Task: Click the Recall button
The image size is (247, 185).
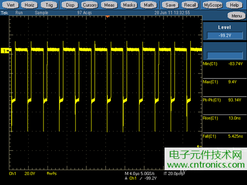Action: pyautogui.click(x=190, y=5)
